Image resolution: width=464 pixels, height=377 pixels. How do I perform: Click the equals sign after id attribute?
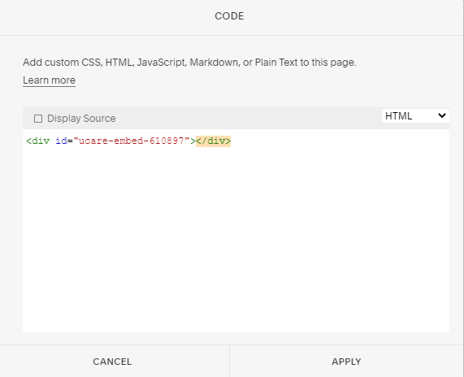click(x=70, y=141)
